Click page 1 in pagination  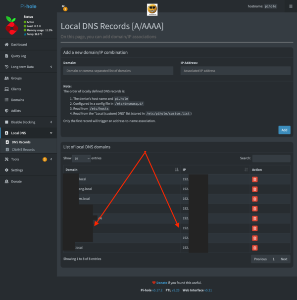point(274,259)
